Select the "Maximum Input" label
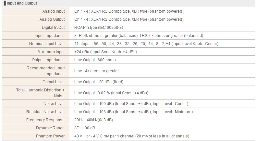 click(51, 52)
